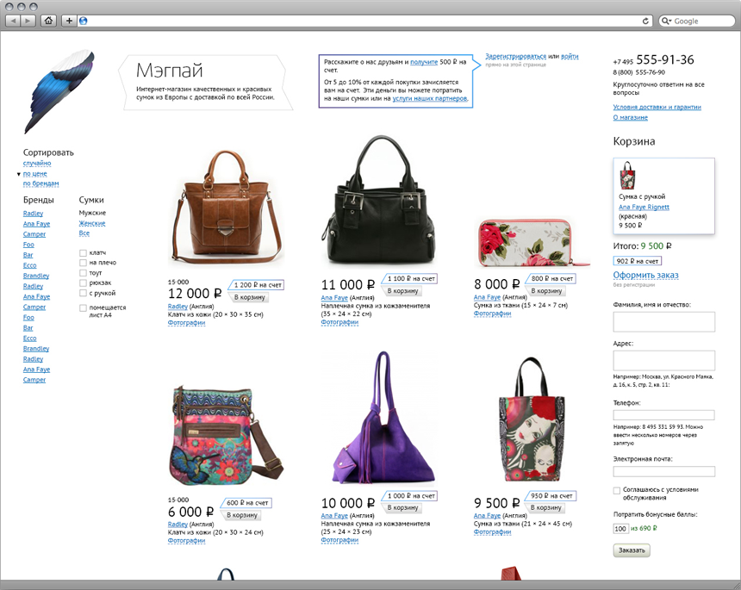Viewport: 741px width, 590px height.
Task: Open the home page icon
Action: pos(48,21)
